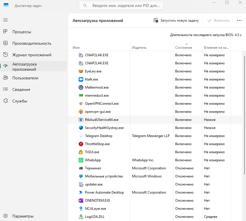Click the ONENOTEM.EXE purple icon
The height and width of the screenshot is (221, 246).
click(81, 201)
